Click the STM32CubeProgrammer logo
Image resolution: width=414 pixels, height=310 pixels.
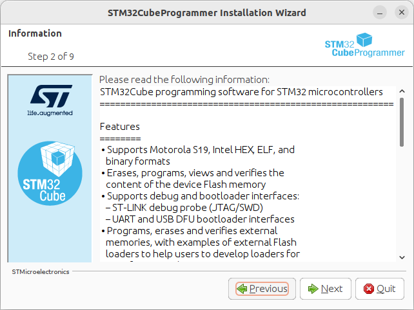point(364,45)
